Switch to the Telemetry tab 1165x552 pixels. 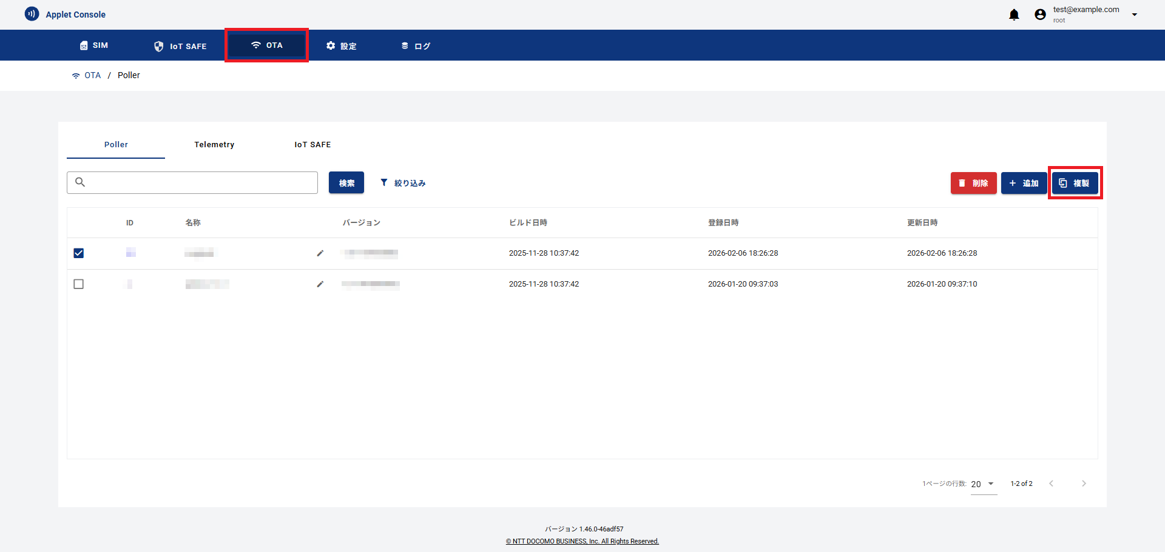[x=214, y=145]
